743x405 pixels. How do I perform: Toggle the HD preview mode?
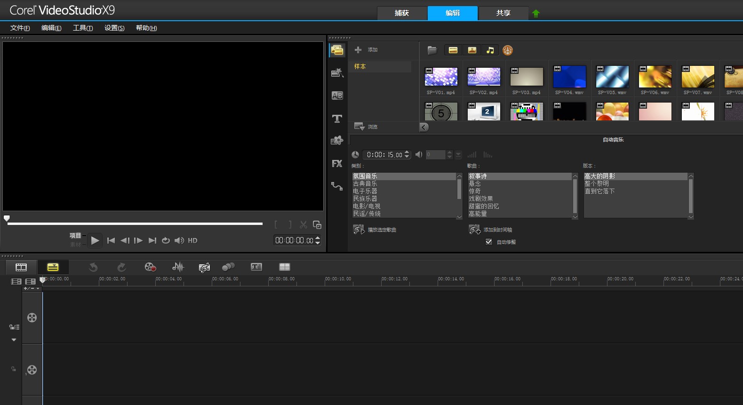[192, 240]
